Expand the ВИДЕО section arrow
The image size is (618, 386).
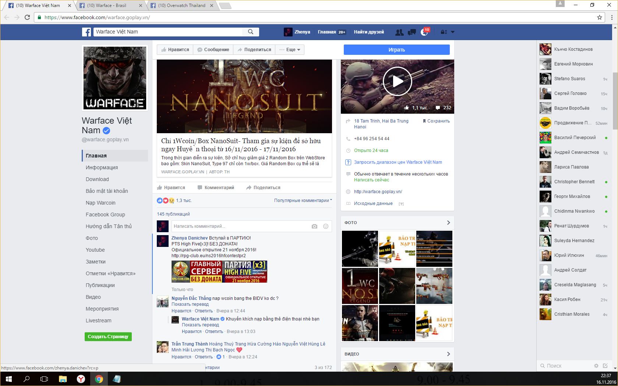click(448, 354)
